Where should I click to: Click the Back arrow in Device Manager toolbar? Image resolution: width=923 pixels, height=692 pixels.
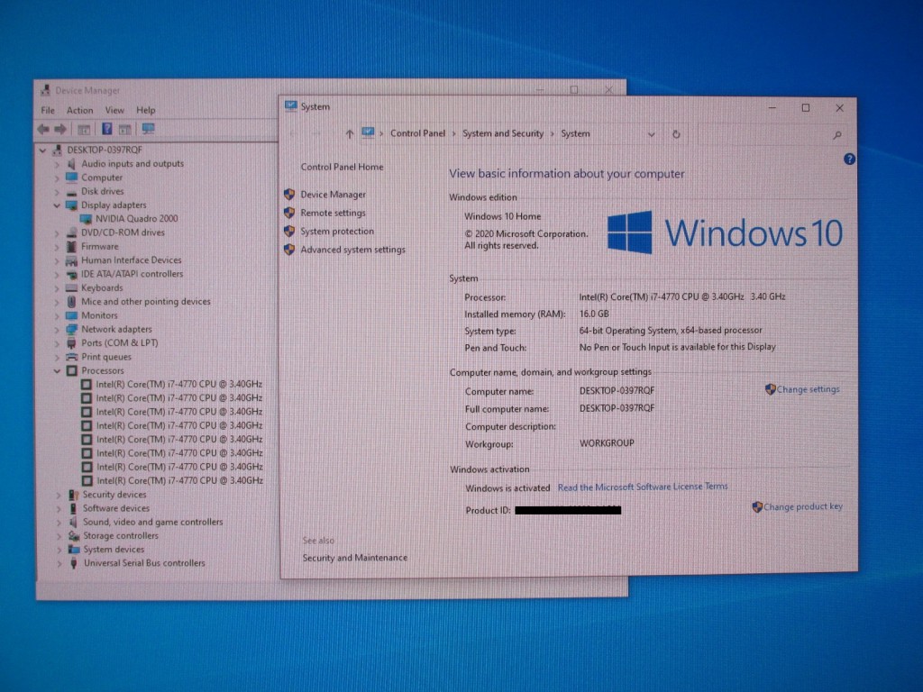(43, 129)
